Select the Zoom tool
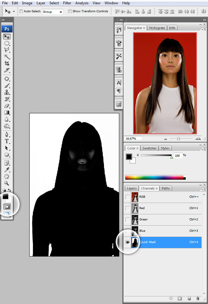Viewport: 208px width, 304px height. [7, 183]
